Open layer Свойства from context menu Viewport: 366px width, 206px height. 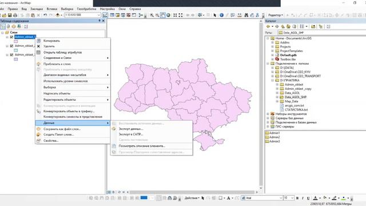point(73,141)
